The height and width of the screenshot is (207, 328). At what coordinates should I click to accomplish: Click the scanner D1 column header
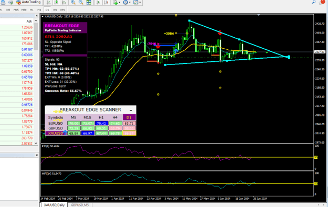point(129,117)
